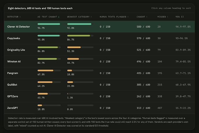The height and width of the screenshot is (133, 199).
Task: Click the 94.9–97.8% confidence interval
Action: tap(183, 27)
